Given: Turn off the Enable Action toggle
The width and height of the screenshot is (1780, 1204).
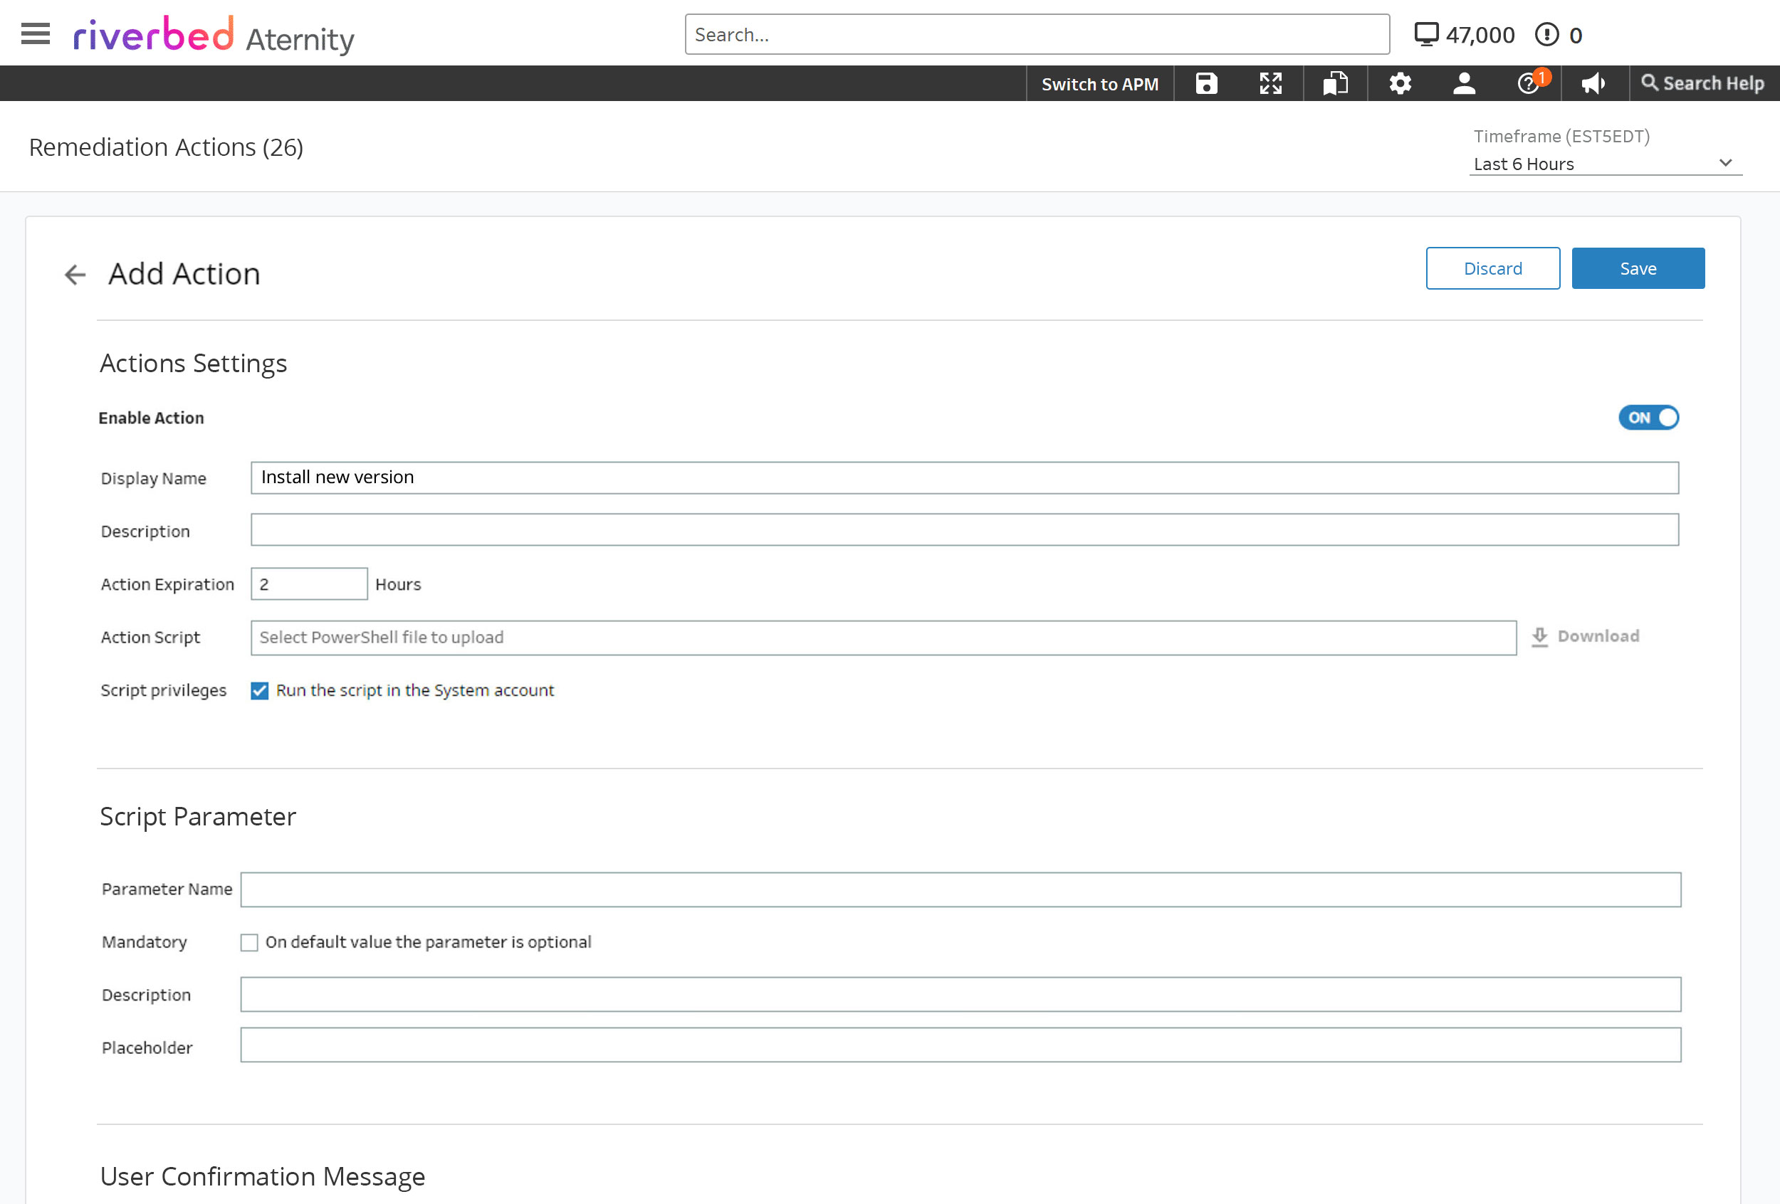Looking at the screenshot, I should point(1648,418).
